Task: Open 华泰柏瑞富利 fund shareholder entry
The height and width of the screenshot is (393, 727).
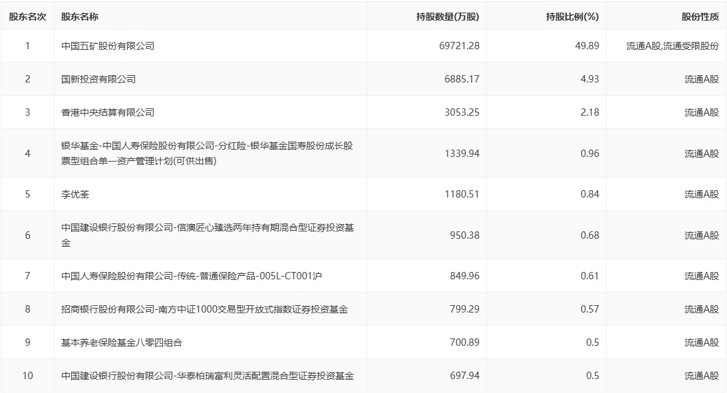Action: [207, 376]
